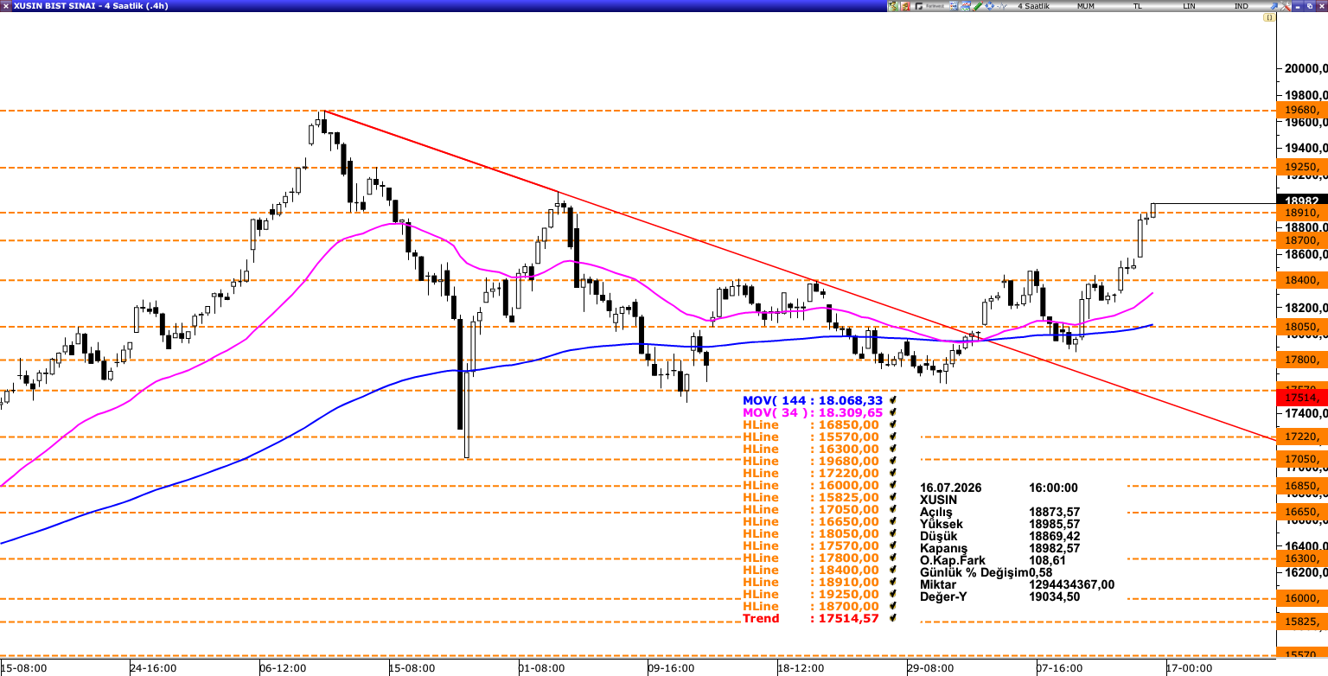Click the 16300 orange price axis label
1328x676 pixels.
(1302, 558)
